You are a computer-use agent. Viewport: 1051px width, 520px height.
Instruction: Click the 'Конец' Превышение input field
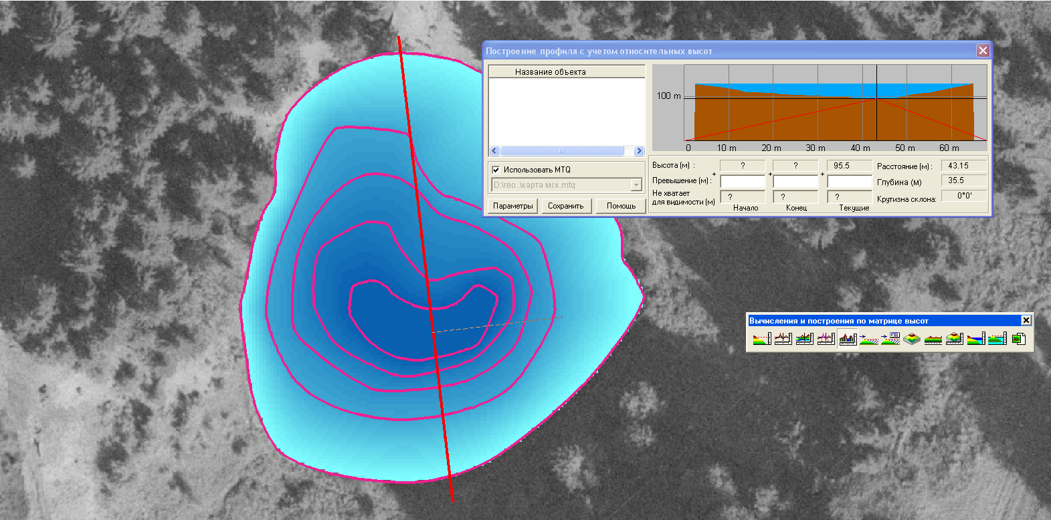pyautogui.click(x=795, y=182)
